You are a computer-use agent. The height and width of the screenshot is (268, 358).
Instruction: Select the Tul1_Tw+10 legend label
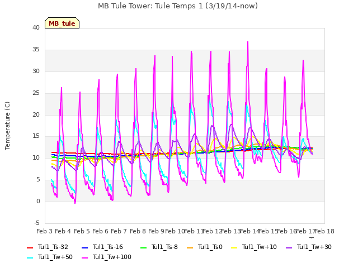pyautogui.click(x=260, y=247)
